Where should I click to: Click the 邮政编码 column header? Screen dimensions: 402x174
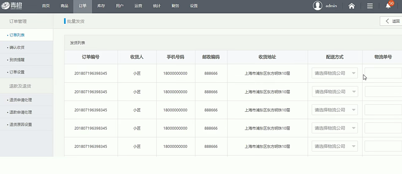coord(211,57)
